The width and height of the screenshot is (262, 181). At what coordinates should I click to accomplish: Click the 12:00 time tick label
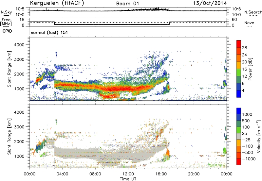[x=128, y=174]
